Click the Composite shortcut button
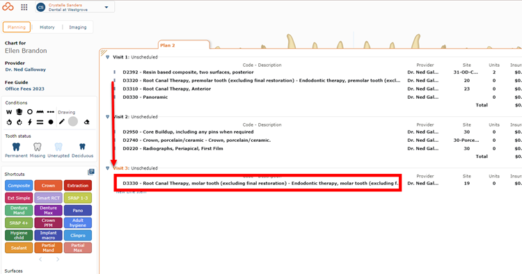 tap(19, 186)
